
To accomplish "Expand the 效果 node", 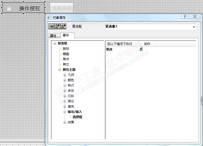I will click(65, 123).
